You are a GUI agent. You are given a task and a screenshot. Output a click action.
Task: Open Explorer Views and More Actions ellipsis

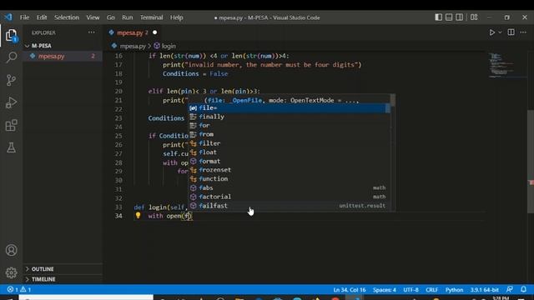coord(91,32)
